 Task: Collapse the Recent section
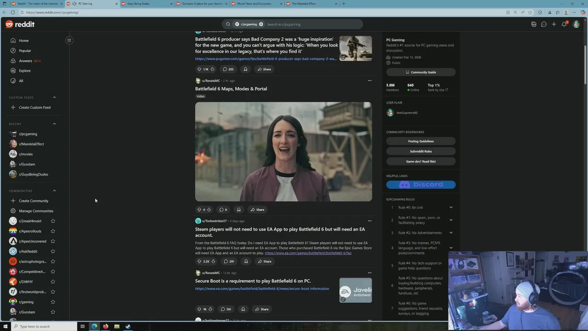tap(54, 124)
